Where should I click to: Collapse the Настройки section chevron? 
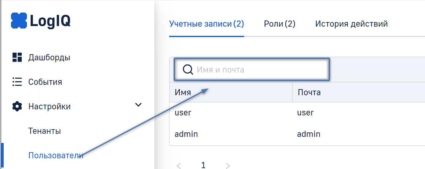pos(138,105)
